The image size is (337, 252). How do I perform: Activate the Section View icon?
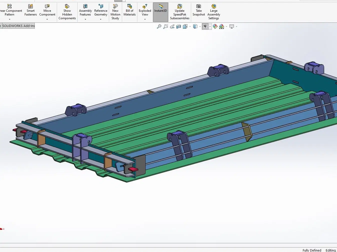point(179,26)
